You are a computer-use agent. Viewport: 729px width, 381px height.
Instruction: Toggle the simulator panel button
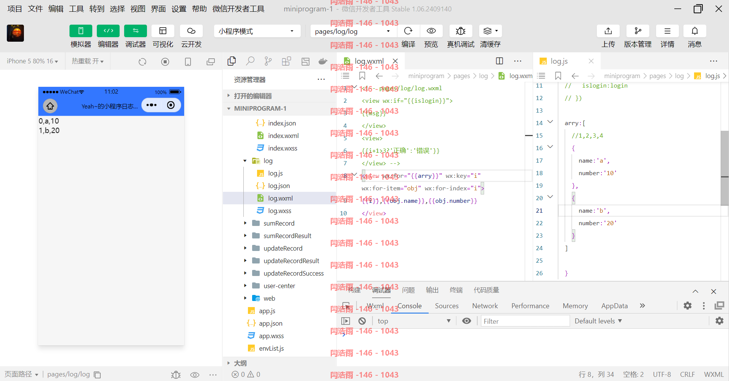point(80,31)
